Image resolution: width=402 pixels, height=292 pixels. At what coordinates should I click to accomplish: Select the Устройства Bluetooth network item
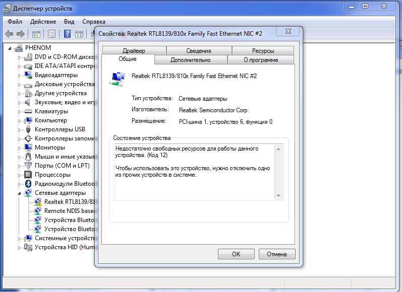coord(69,220)
